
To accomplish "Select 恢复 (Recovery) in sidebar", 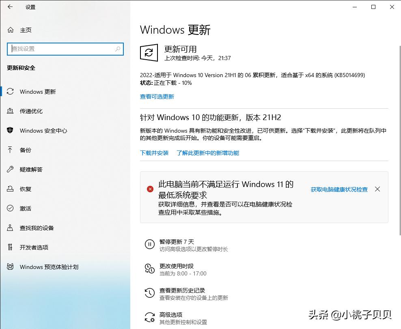I will [x=26, y=189].
